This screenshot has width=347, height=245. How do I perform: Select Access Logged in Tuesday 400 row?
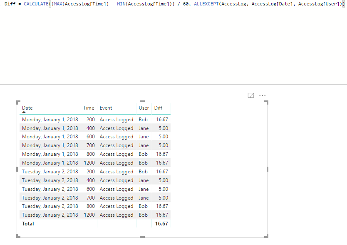click(x=116, y=180)
